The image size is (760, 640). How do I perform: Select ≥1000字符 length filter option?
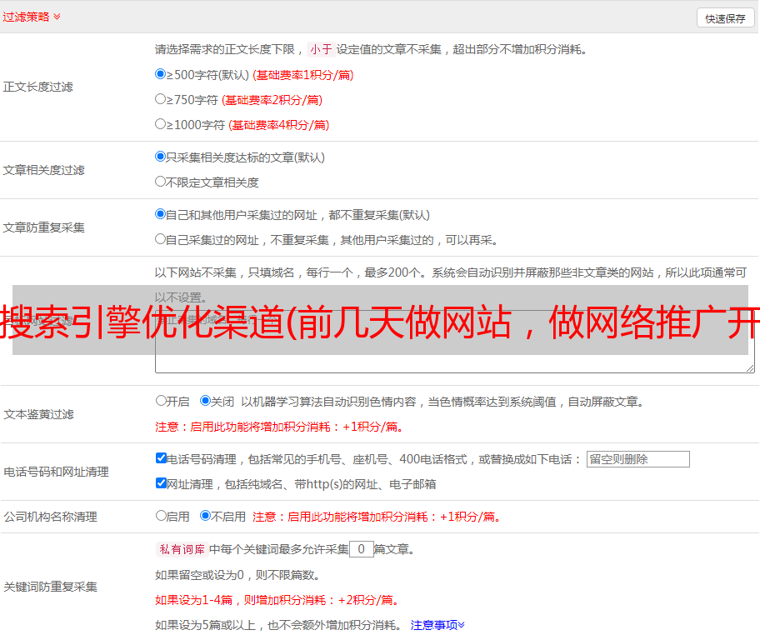[x=161, y=124]
